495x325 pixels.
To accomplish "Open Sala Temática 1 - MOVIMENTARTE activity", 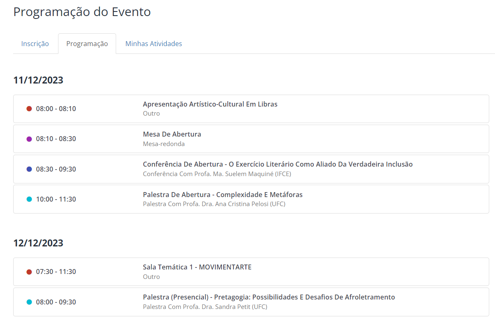I will (x=197, y=267).
